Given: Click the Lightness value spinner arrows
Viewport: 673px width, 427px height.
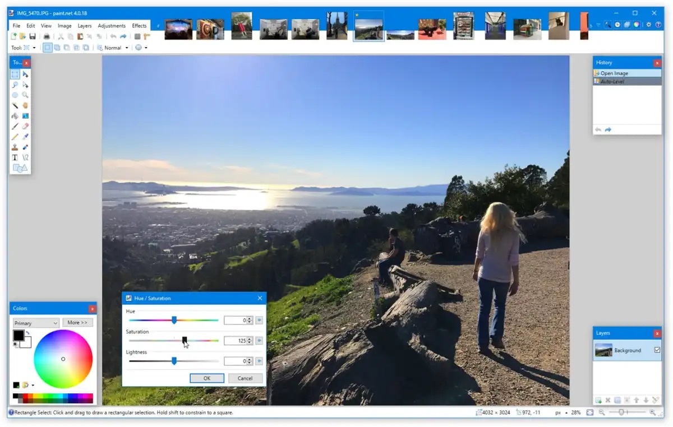Looking at the screenshot, I should point(250,361).
